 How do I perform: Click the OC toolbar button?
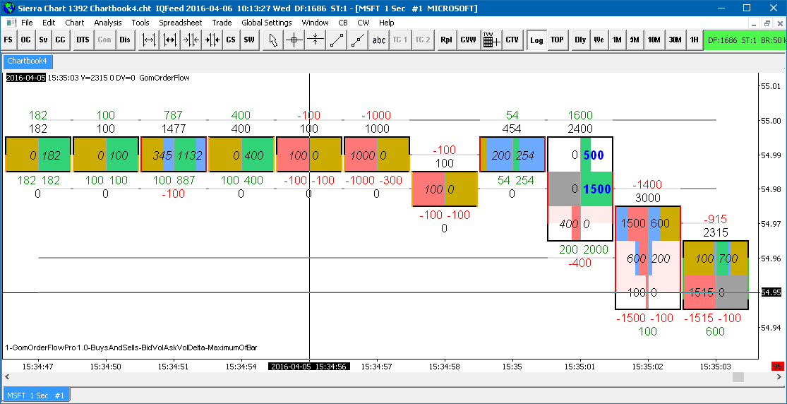tap(25, 40)
